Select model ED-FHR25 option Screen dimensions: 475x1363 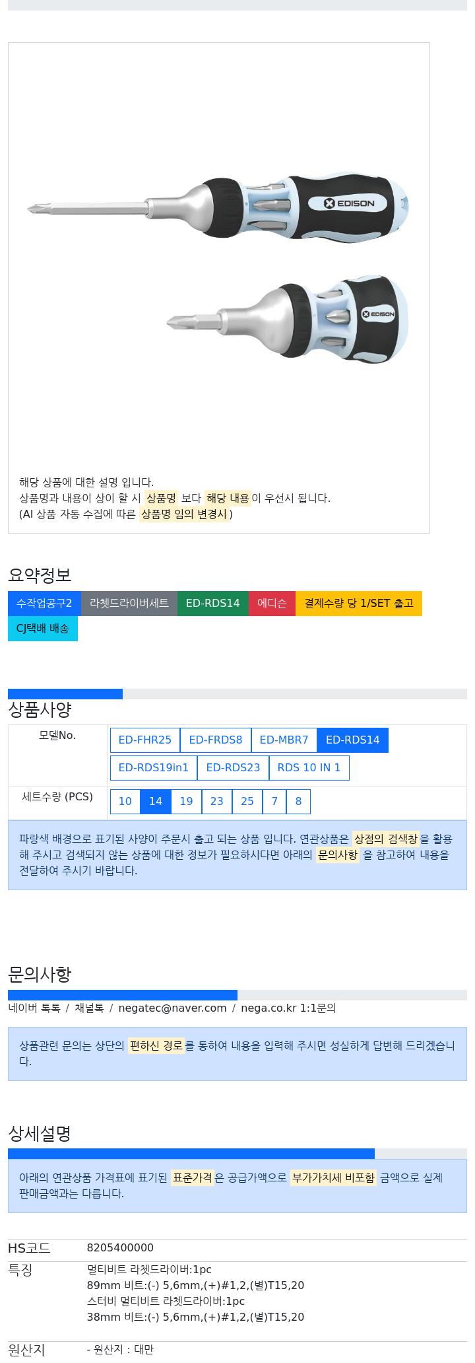click(x=145, y=740)
